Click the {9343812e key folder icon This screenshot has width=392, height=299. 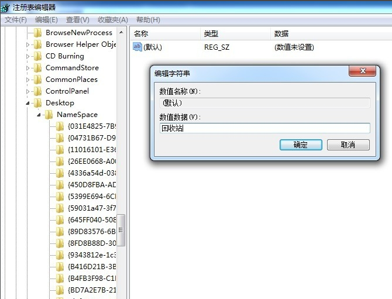coord(60,255)
